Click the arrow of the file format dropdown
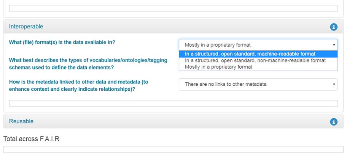 coord(334,45)
